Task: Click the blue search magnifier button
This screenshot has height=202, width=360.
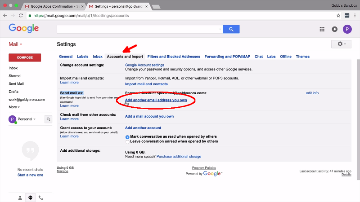Action: pos(231,29)
